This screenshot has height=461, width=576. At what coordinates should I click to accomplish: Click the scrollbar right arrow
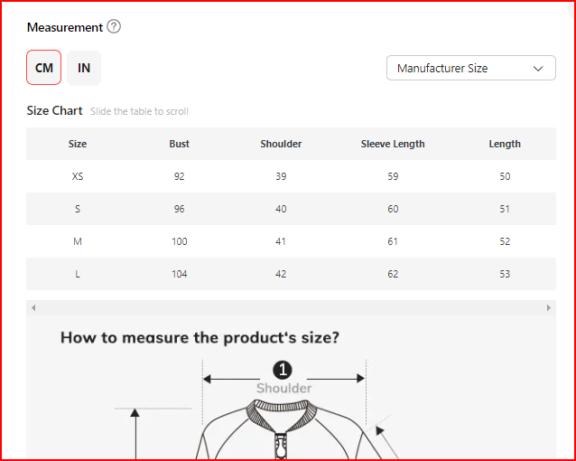(x=549, y=308)
